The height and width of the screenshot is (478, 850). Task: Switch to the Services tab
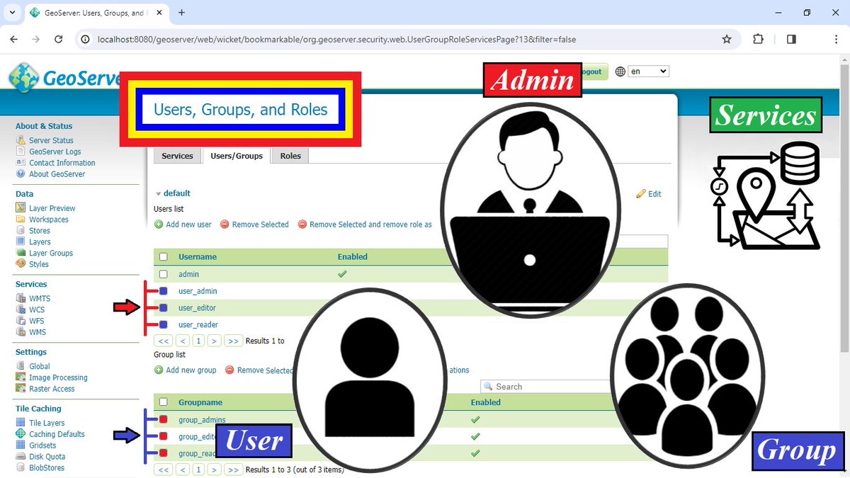pyautogui.click(x=177, y=155)
